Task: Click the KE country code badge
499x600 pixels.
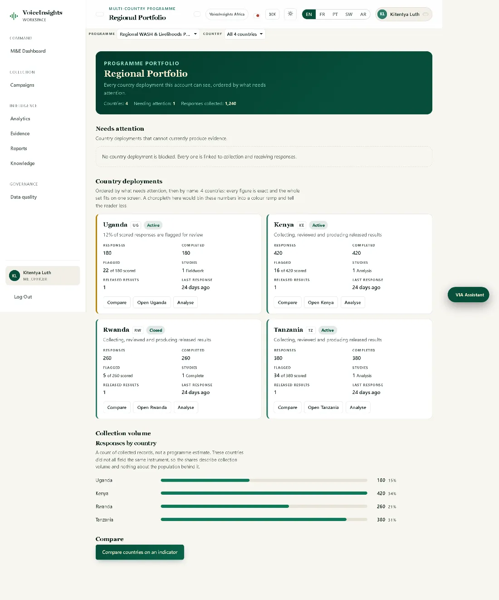Action: coord(302,225)
